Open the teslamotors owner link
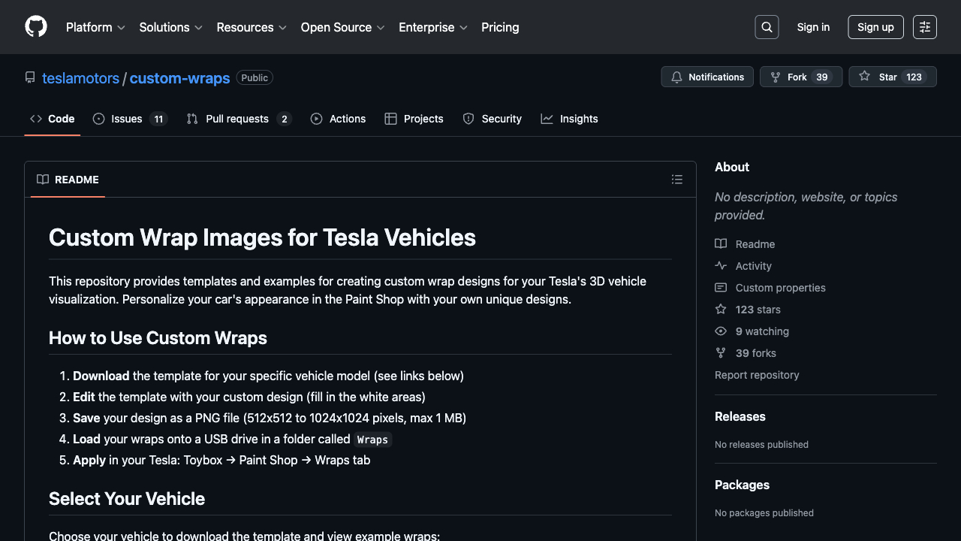The width and height of the screenshot is (961, 541). (x=80, y=78)
